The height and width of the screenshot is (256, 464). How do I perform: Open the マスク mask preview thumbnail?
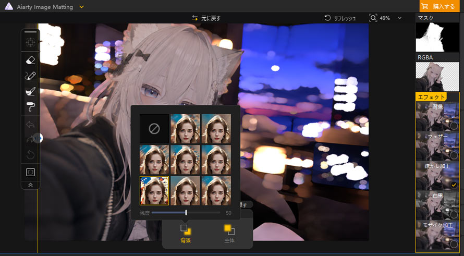click(437, 37)
